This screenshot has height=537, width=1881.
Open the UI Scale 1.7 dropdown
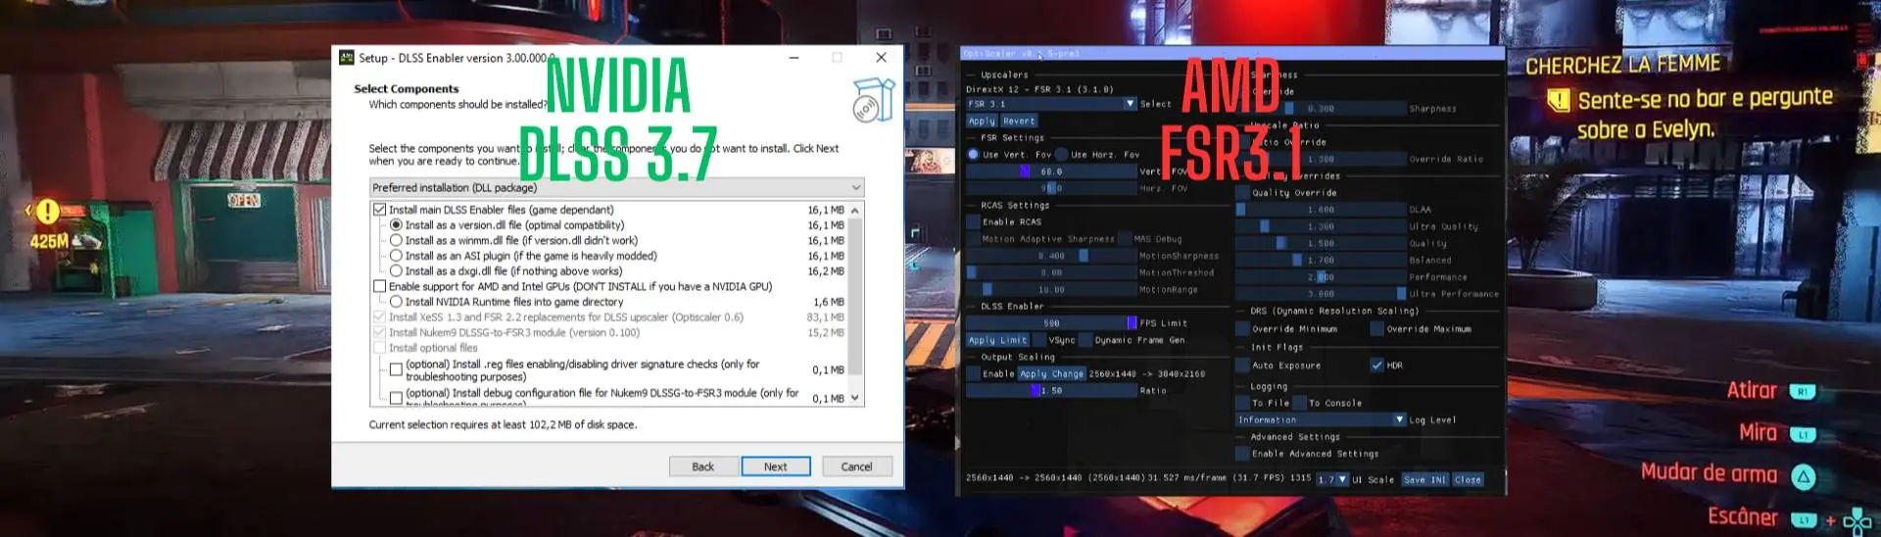coord(1332,480)
